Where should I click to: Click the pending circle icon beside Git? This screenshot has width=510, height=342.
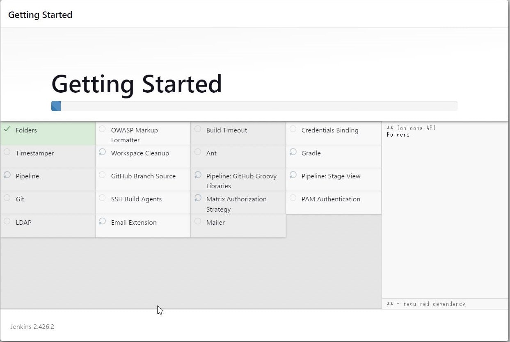point(7,198)
